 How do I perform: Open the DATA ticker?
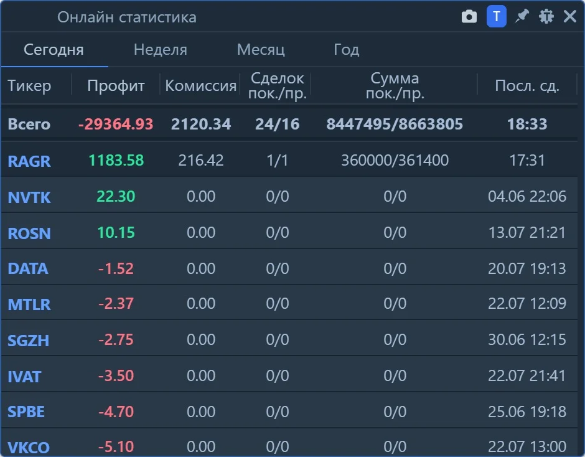28,269
